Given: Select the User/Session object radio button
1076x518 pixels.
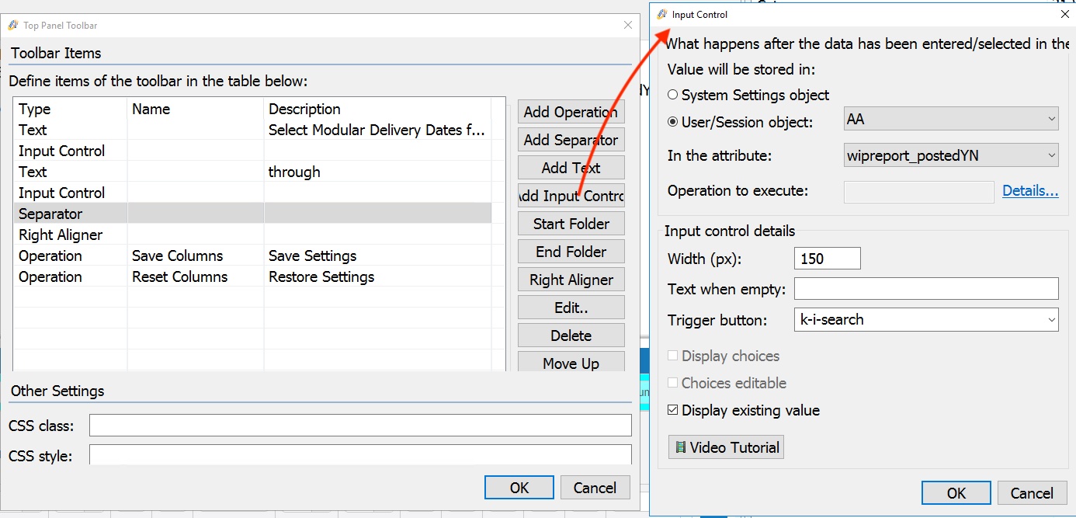Looking at the screenshot, I should (x=672, y=122).
